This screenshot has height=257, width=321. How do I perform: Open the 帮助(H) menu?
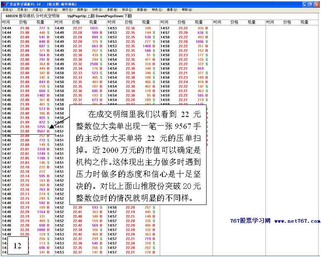(187, 10)
